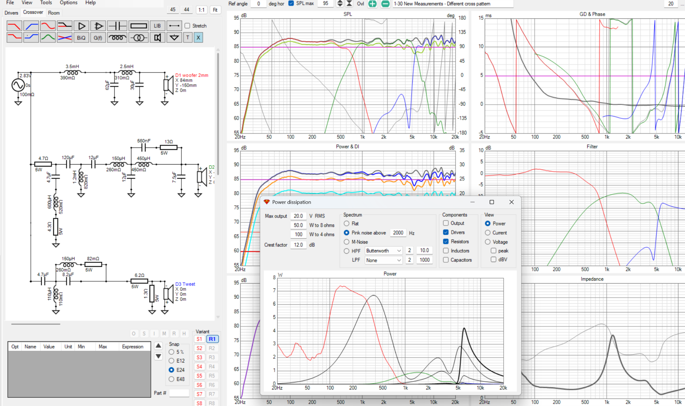The width and height of the screenshot is (685, 406).
Task: Open the LPF None filter type dropdown
Action: pyautogui.click(x=383, y=260)
